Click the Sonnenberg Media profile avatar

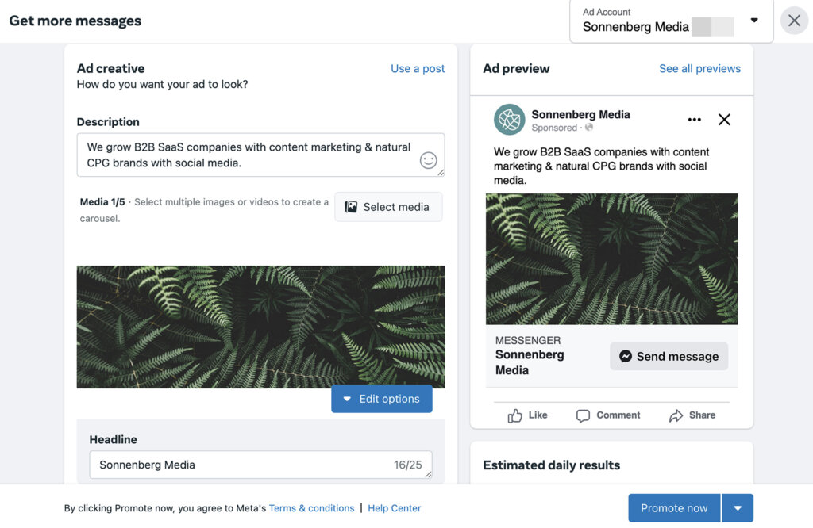point(509,119)
